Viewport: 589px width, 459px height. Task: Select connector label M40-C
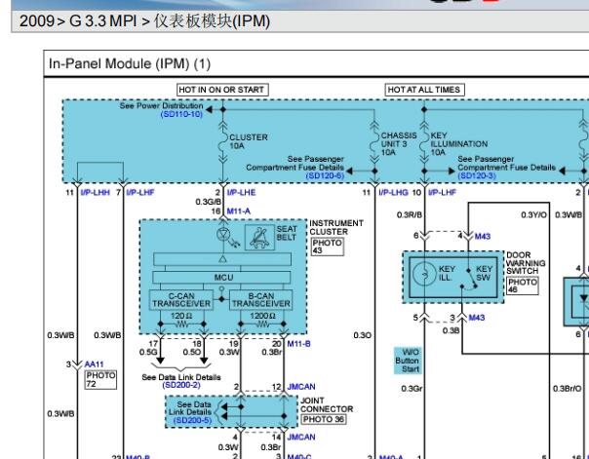pyautogui.click(x=299, y=456)
